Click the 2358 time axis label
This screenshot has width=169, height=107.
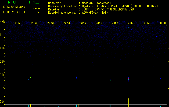[131, 23]
